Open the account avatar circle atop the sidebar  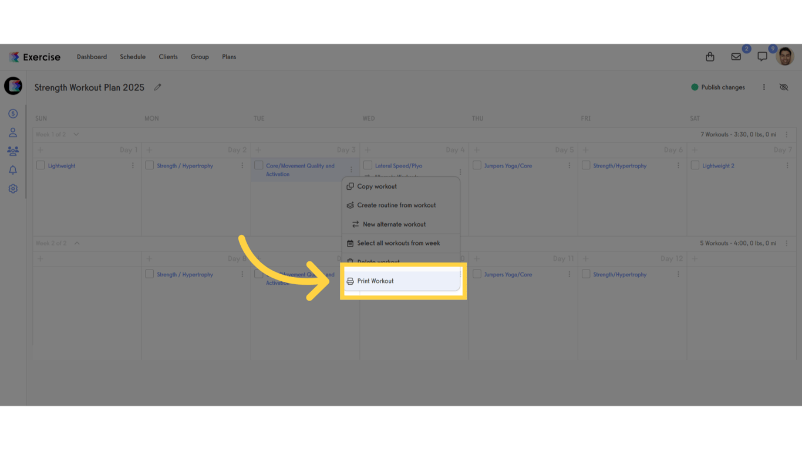13,86
